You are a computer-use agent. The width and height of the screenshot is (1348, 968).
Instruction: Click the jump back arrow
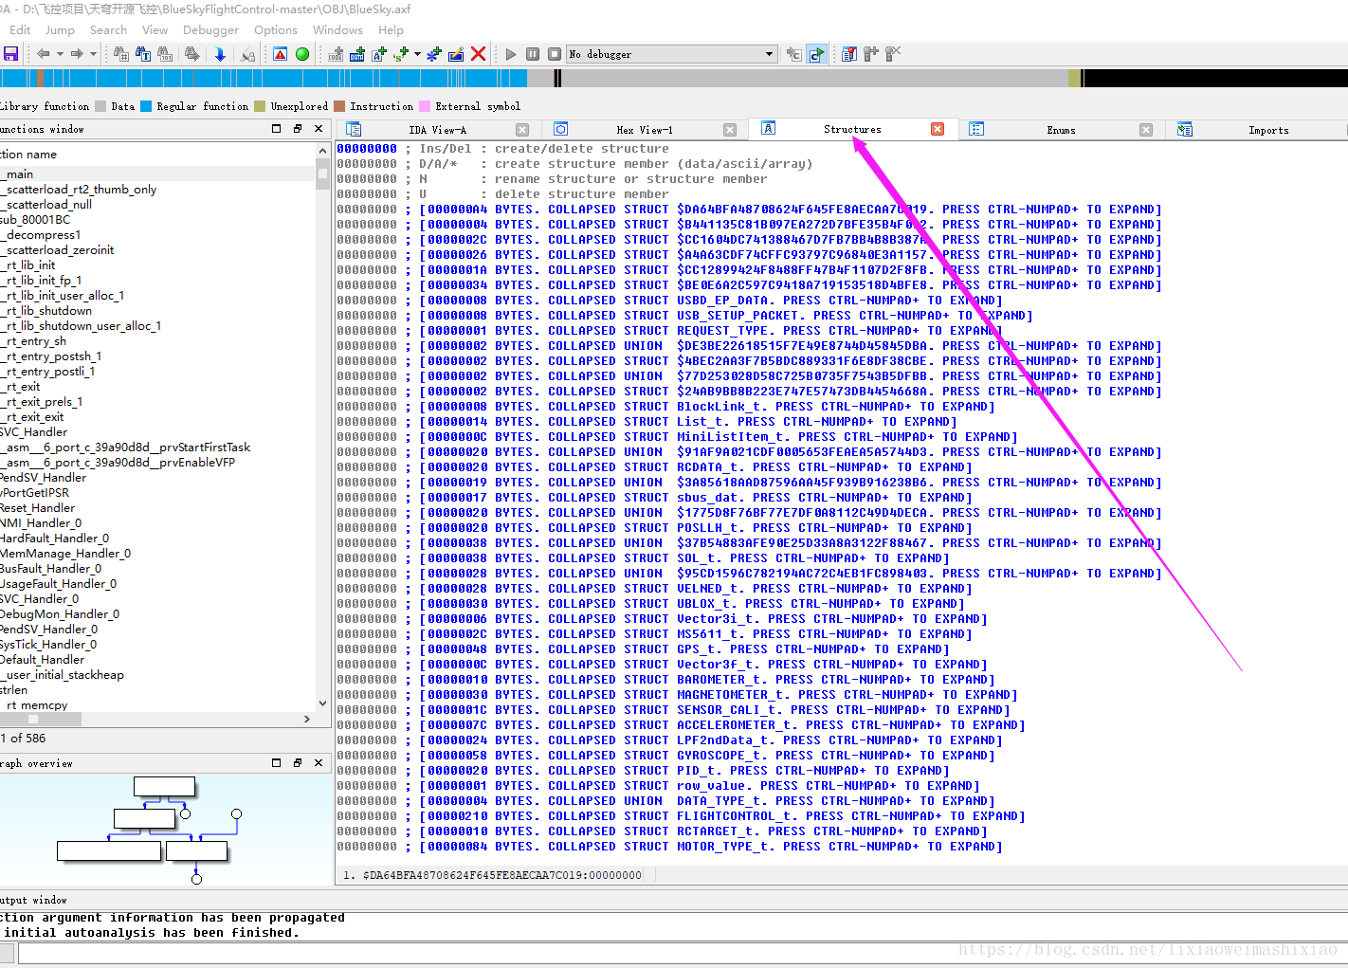click(x=43, y=54)
